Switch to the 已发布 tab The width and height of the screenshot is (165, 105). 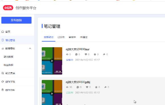coord(61,37)
